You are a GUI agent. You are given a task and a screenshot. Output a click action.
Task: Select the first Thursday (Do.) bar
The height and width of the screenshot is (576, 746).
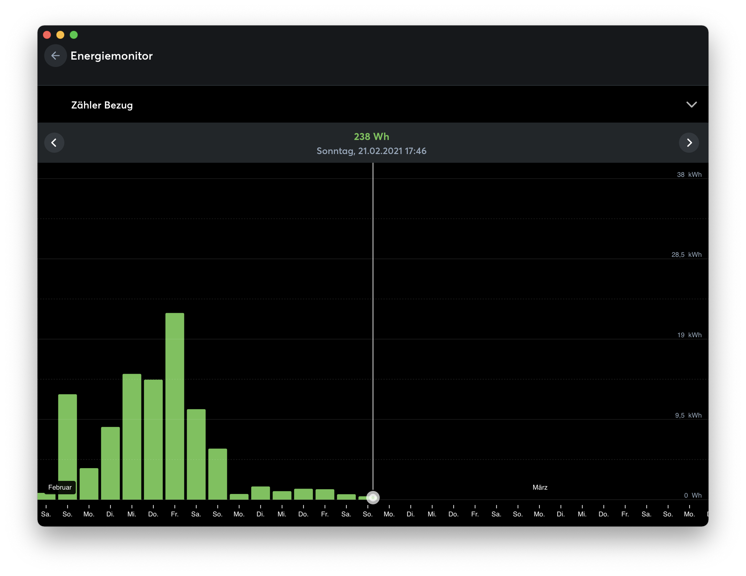pos(153,439)
